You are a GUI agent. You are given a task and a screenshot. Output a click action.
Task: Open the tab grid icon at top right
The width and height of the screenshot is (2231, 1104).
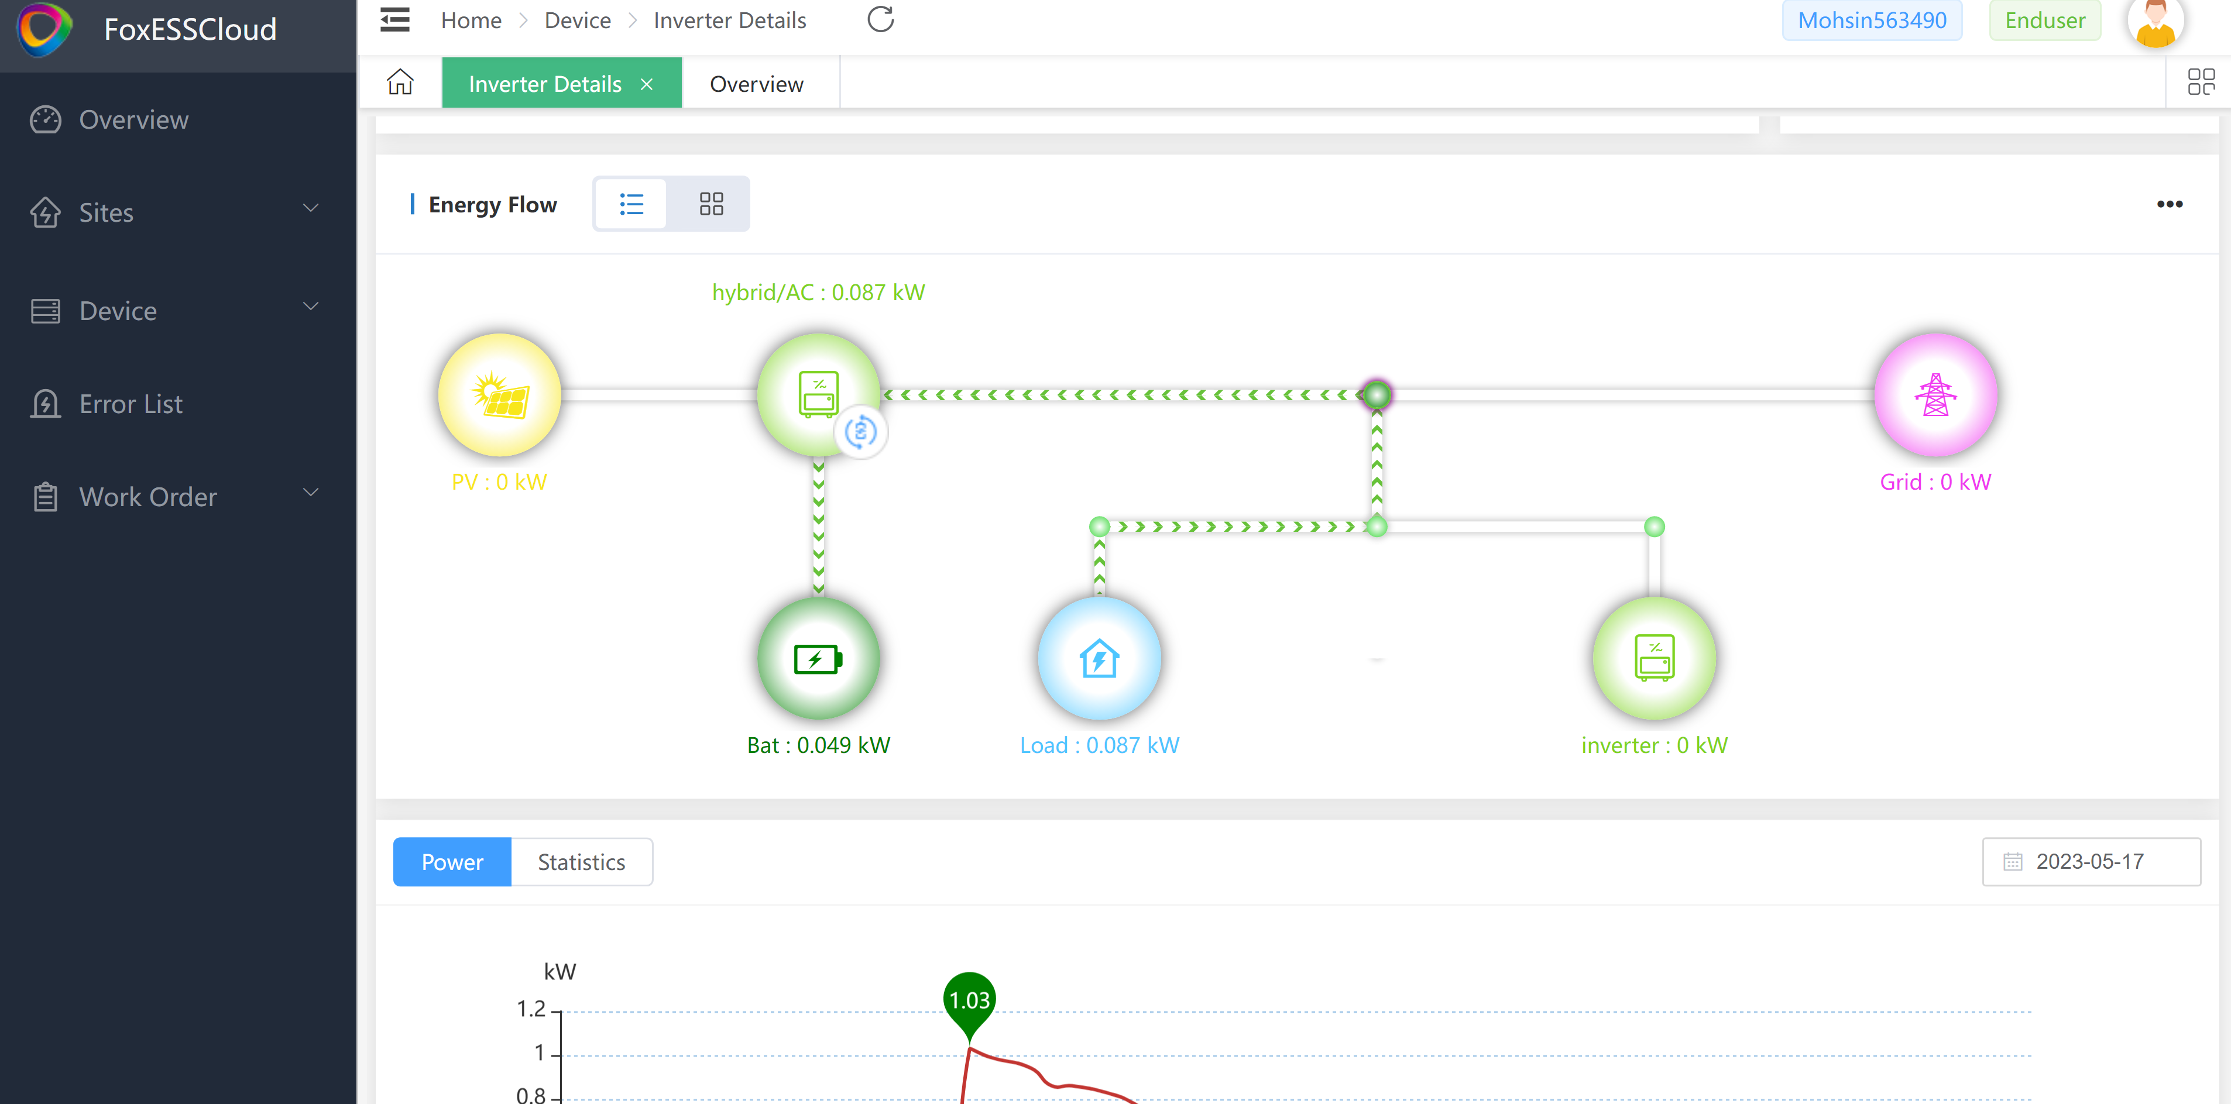coord(2200,83)
